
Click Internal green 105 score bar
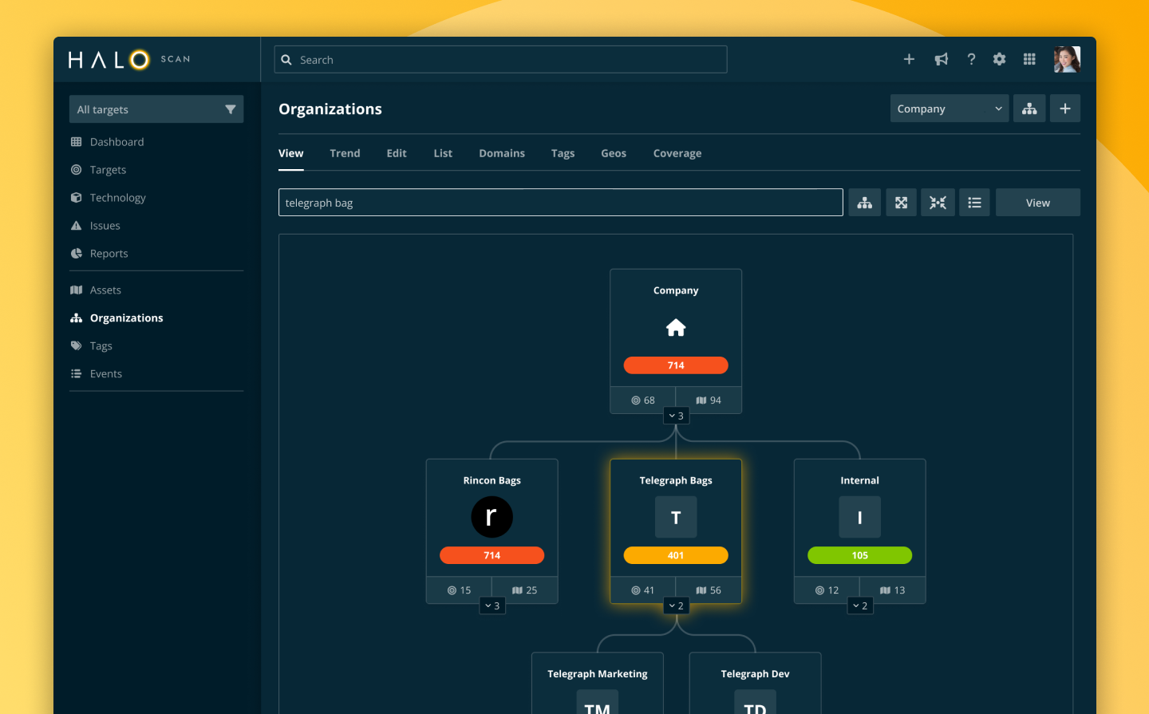pyautogui.click(x=860, y=555)
